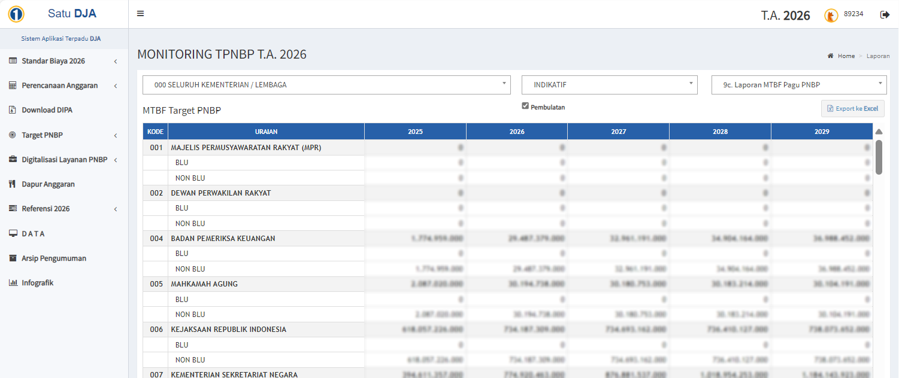Open the Seluruh Kementerian / Lembaga dropdown

[326, 85]
